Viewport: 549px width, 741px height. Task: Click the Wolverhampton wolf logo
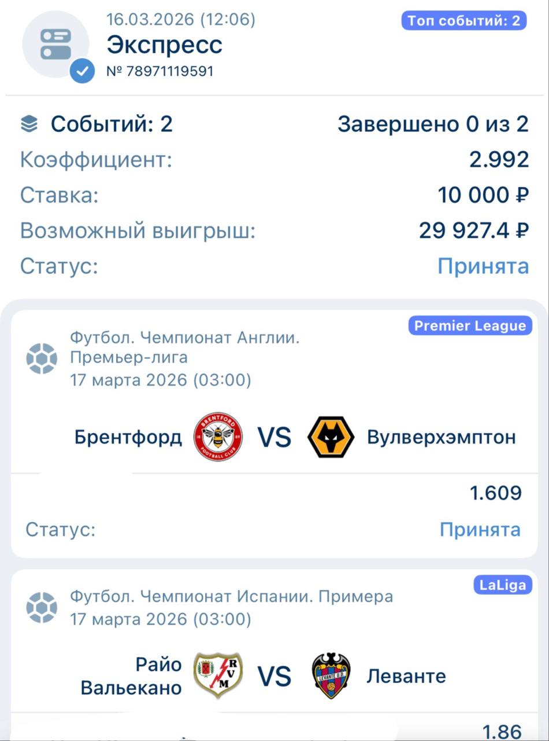tap(331, 437)
